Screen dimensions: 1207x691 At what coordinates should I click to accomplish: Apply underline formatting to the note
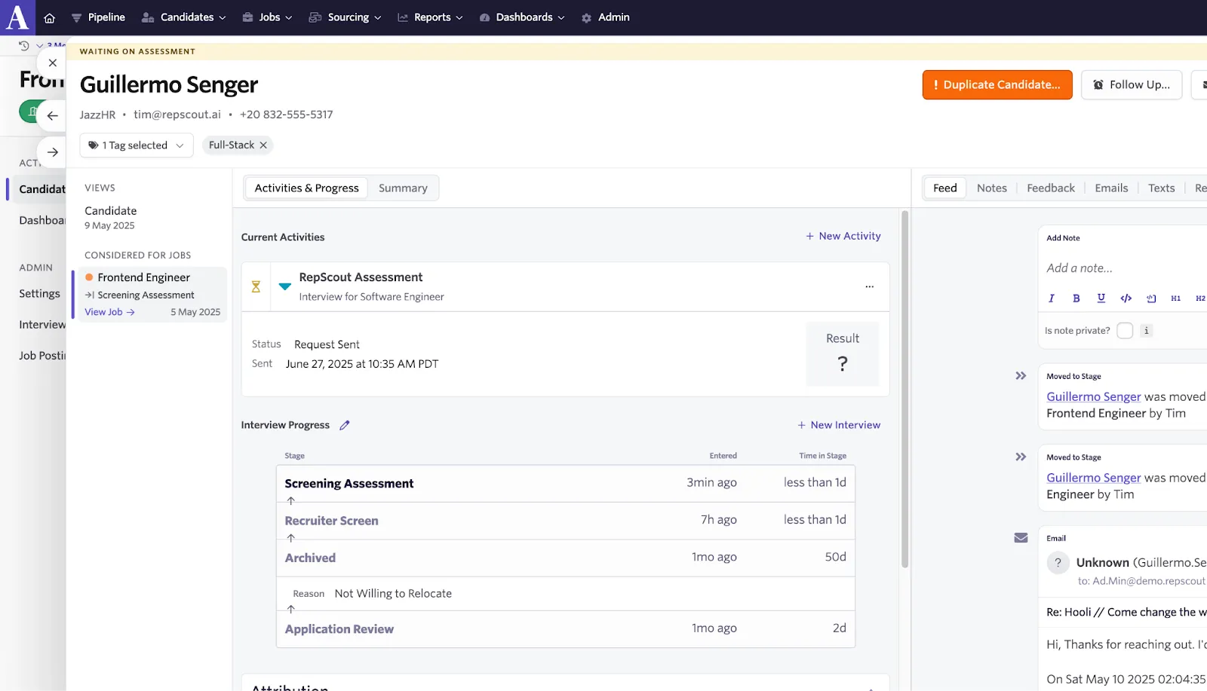coord(1101,298)
